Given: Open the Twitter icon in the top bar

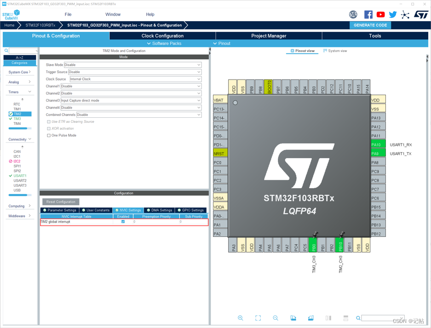Looking at the screenshot, I should [x=392, y=14].
